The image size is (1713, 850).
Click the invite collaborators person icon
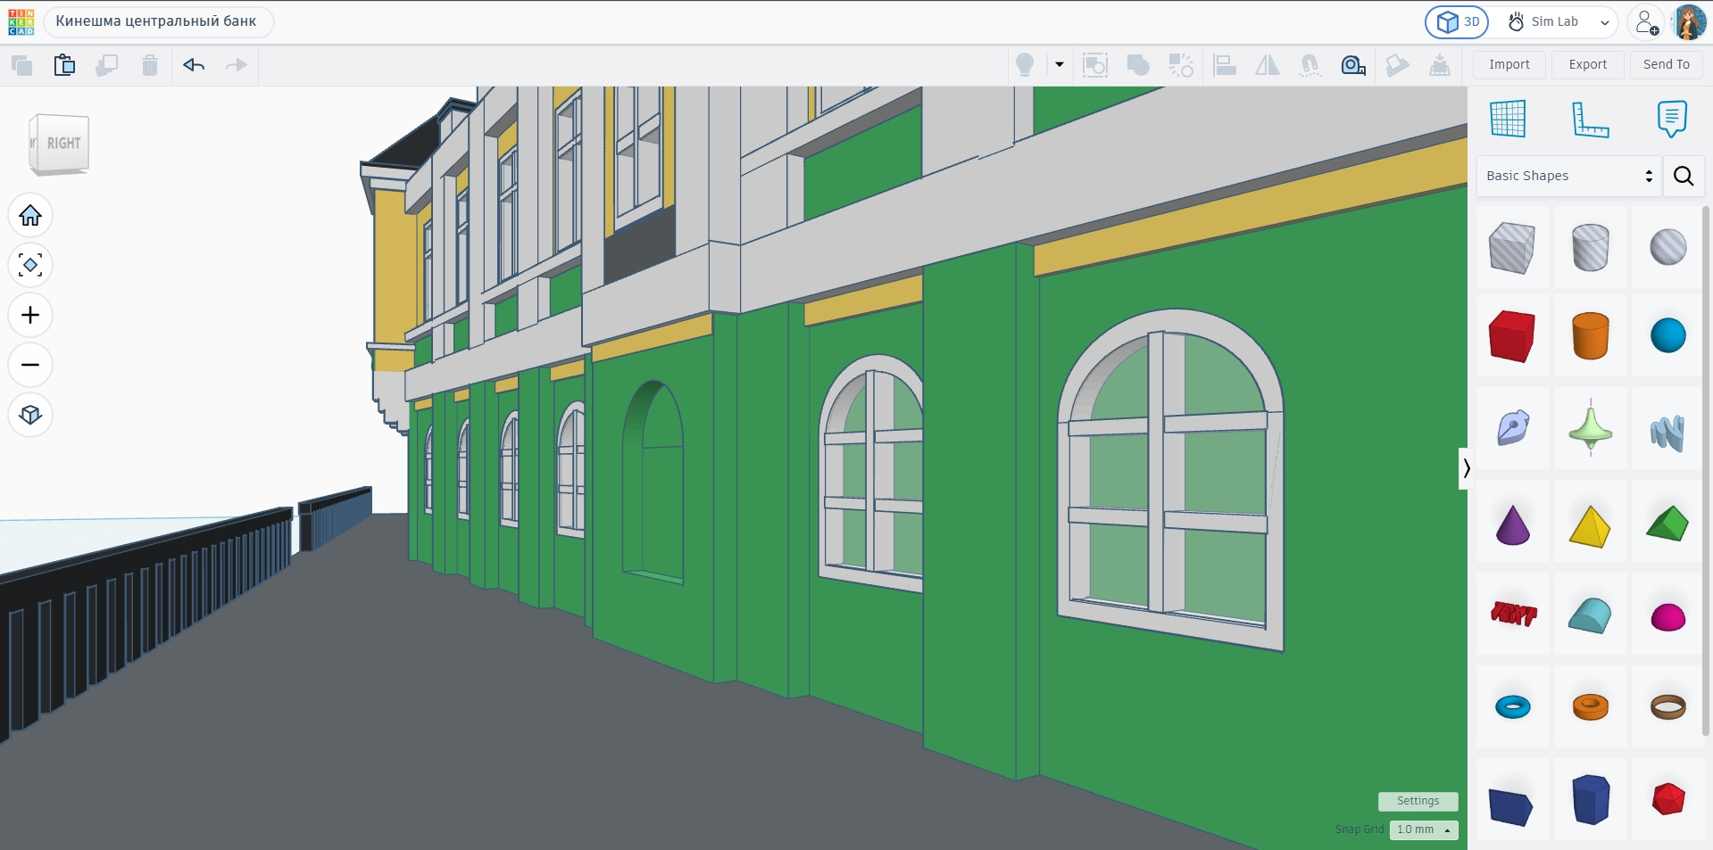(1646, 22)
